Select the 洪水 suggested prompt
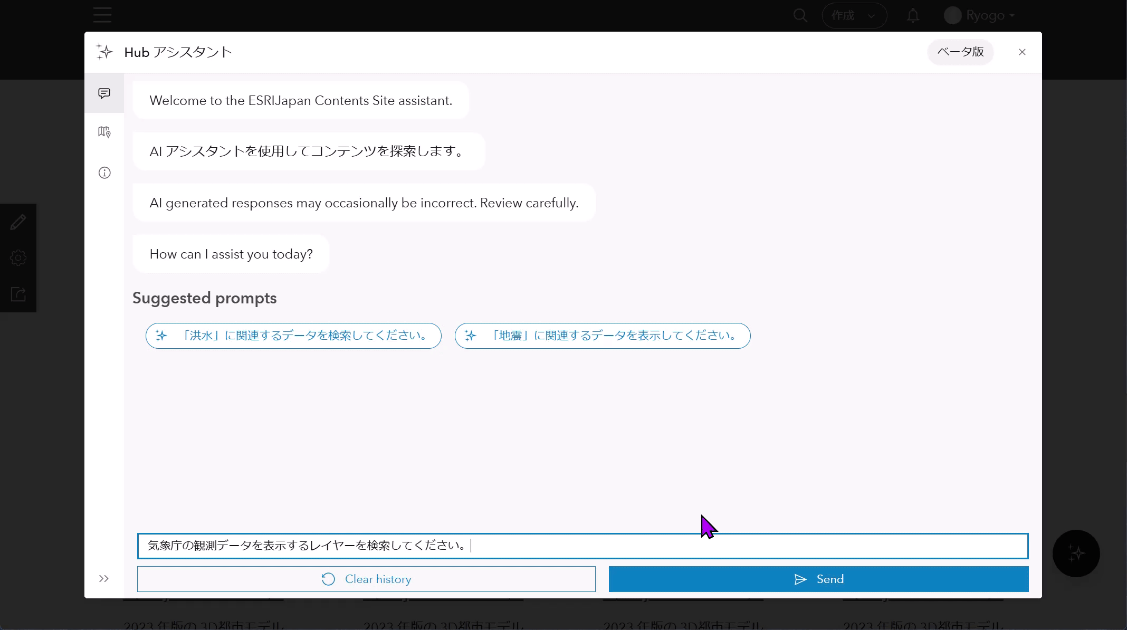 point(293,336)
